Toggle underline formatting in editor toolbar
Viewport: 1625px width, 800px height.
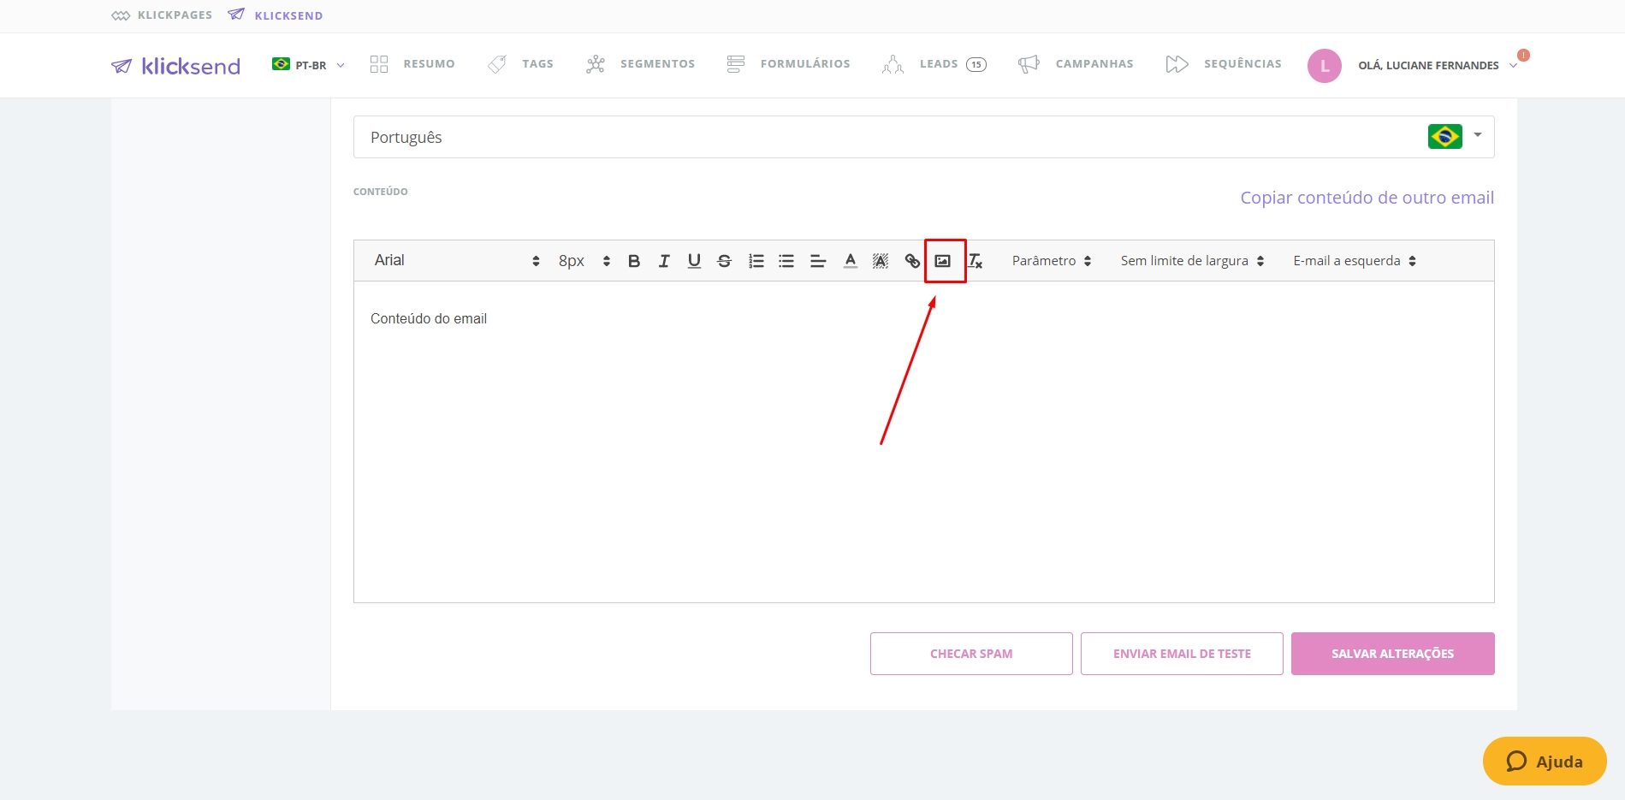point(694,261)
